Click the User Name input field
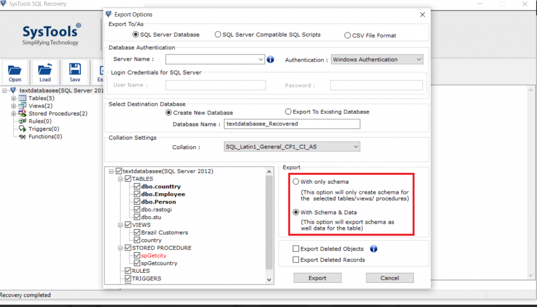Image resolution: width=537 pixels, height=307 pixels. (x=216, y=85)
